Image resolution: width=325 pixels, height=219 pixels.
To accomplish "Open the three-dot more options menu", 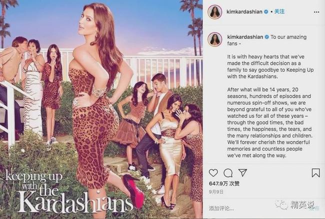I will click(x=316, y=12).
